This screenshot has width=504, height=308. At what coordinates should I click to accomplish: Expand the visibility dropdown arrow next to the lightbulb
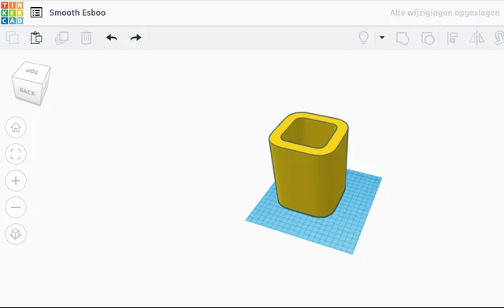click(x=382, y=38)
